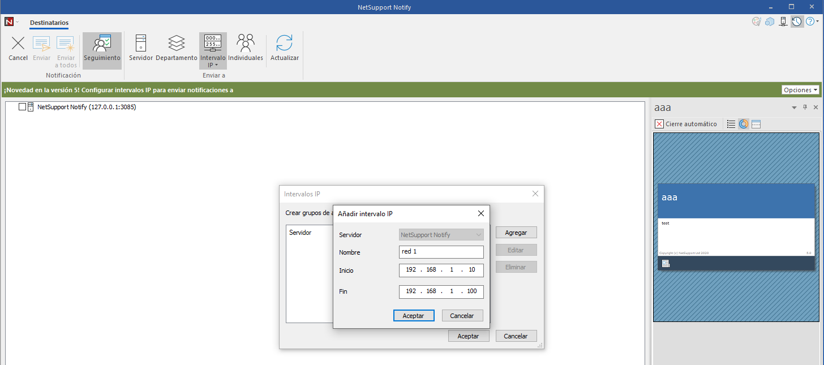Viewport: 824px width, 365px height.
Task: Click Cancelar in Intervalos IP dialog
Action: (x=516, y=336)
